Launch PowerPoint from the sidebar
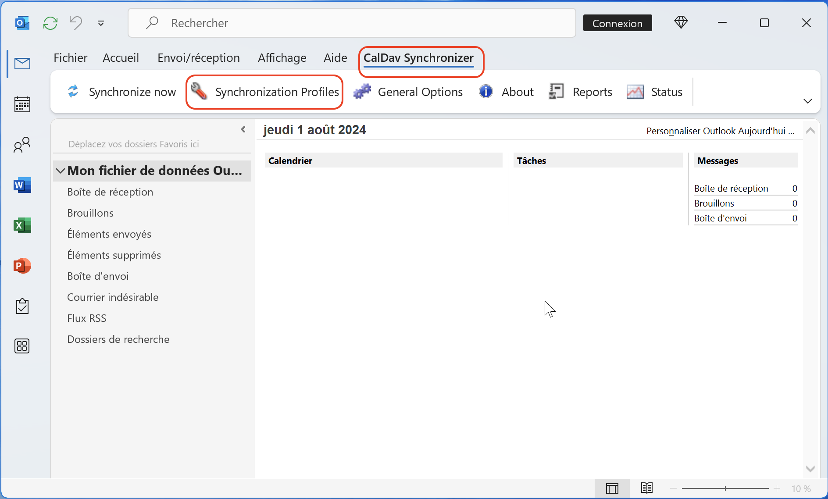Image resolution: width=828 pixels, height=499 pixels. click(x=22, y=266)
